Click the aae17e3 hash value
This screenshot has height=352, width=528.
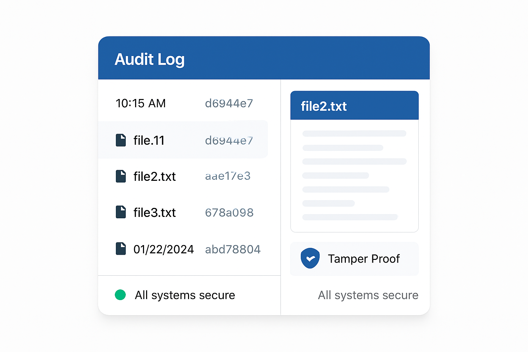coord(228,176)
